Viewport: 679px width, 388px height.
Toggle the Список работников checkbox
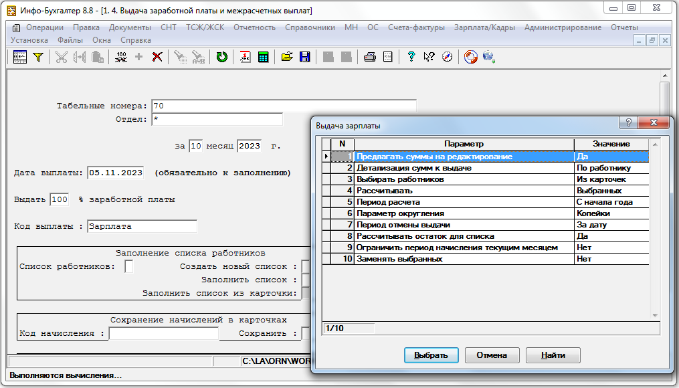point(129,266)
